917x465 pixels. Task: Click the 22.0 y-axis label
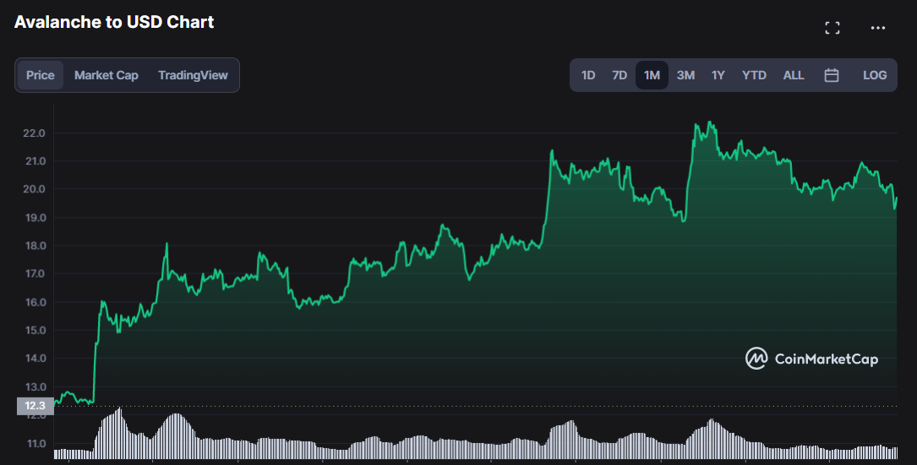[34, 133]
